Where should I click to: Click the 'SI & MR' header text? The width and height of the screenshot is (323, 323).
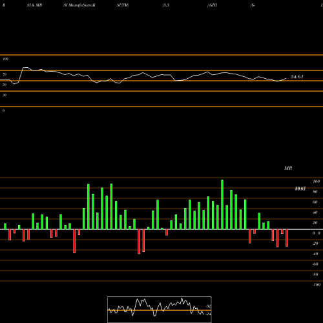[34, 5]
